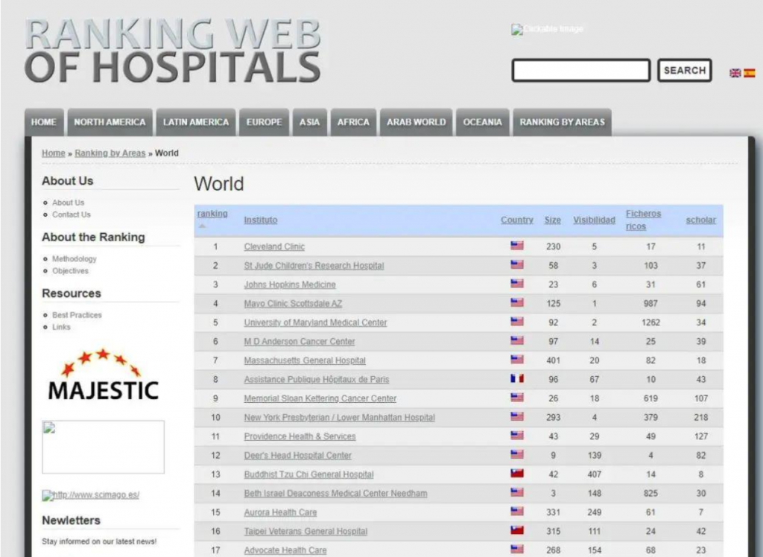Go to Ranking by Areas tab
The height and width of the screenshot is (557, 763).
click(562, 122)
